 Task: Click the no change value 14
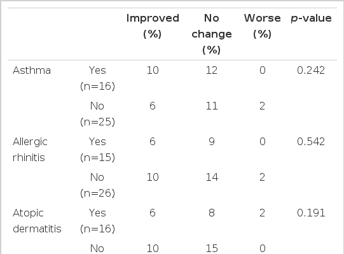[212, 177]
